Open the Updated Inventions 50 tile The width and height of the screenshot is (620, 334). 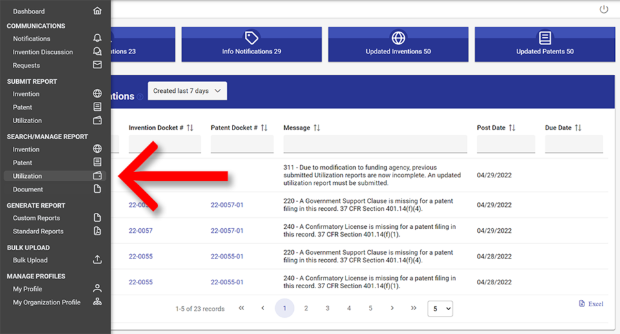point(398,44)
